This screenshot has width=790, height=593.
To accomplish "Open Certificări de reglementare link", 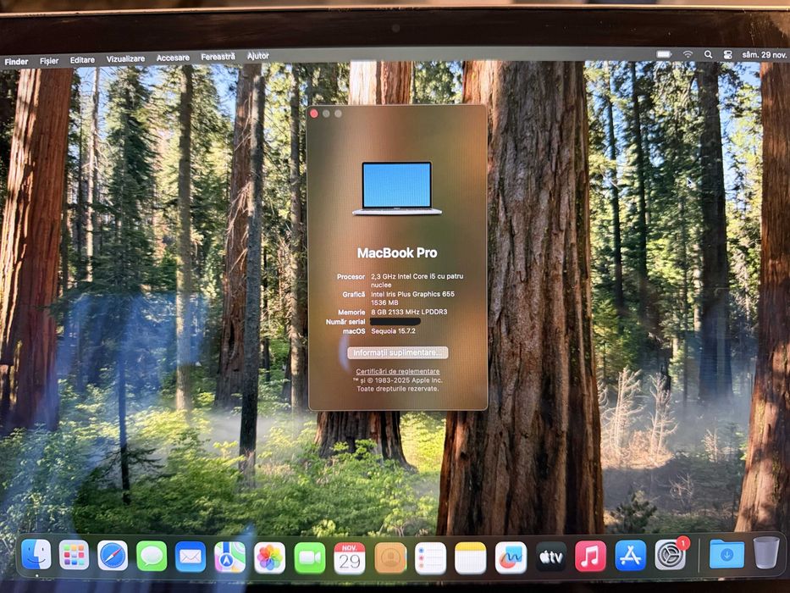I will click(397, 371).
